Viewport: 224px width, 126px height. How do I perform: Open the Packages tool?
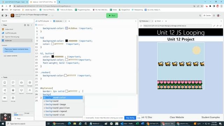30,83
